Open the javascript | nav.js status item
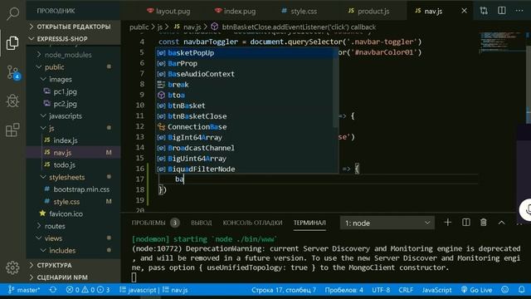The image size is (531, 299). [x=153, y=290]
